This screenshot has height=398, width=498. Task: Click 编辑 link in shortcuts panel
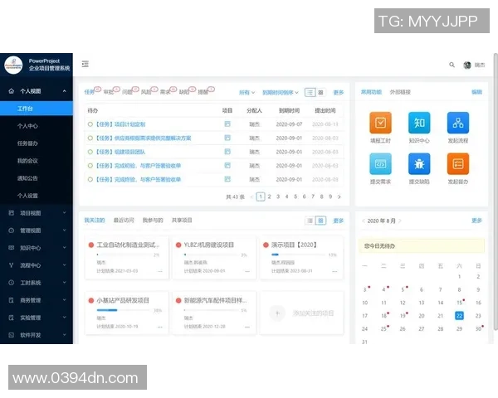click(x=476, y=92)
